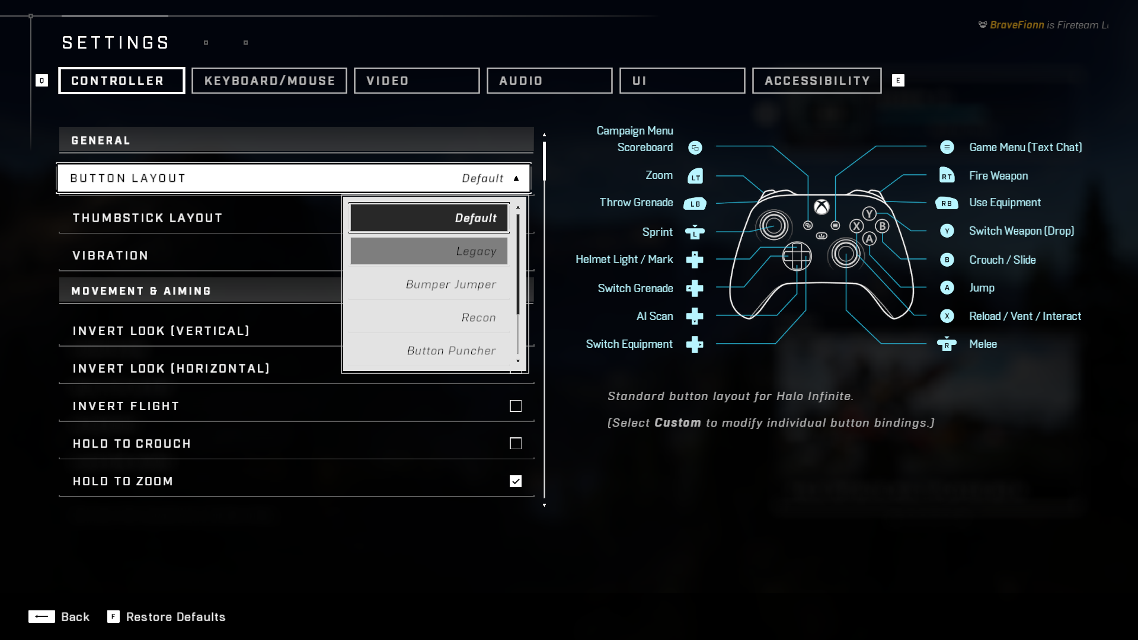Click the scroll-down arrow in the layout dropdown
Viewport: 1138px width, 640px height.
pos(519,361)
